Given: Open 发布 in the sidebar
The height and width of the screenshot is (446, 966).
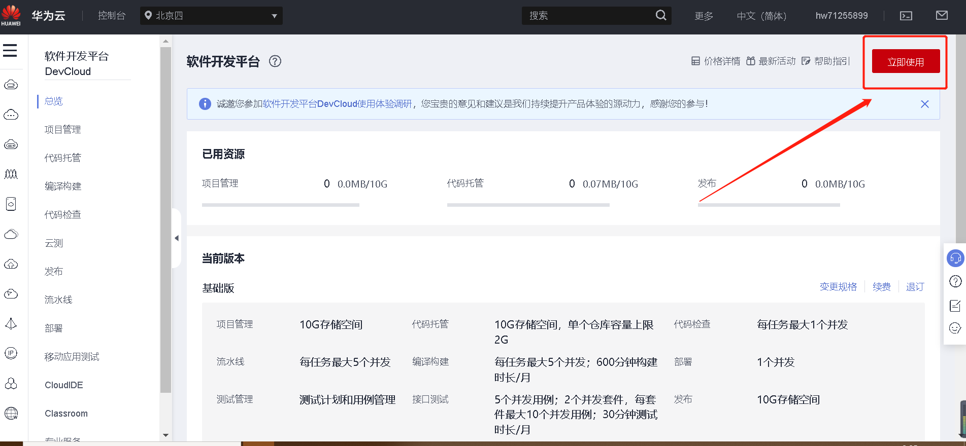Looking at the screenshot, I should point(54,272).
